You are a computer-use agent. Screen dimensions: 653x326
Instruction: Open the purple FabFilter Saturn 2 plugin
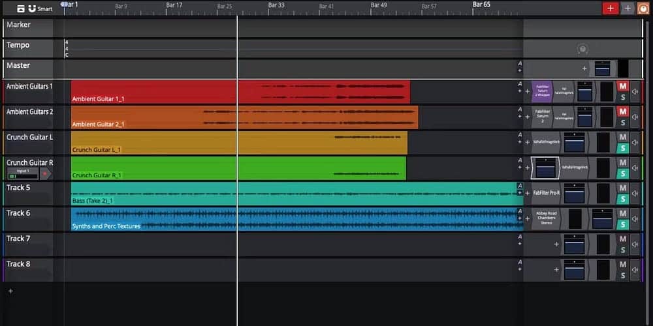(542, 91)
